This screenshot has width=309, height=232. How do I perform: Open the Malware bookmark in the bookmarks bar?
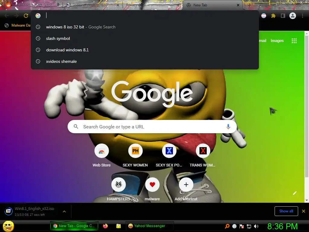point(18,25)
